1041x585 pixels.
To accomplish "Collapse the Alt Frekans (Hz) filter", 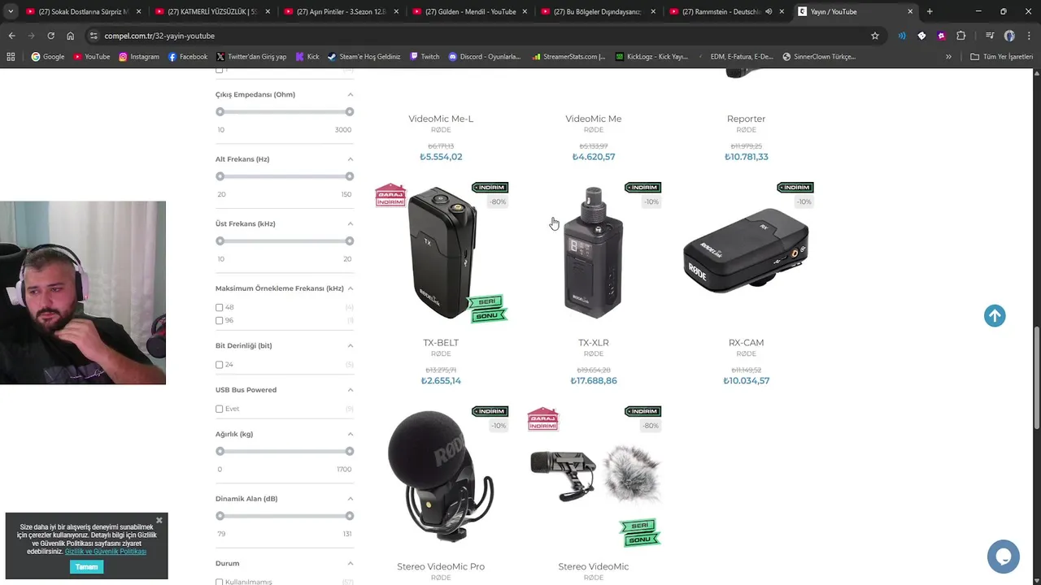I will pos(351,159).
